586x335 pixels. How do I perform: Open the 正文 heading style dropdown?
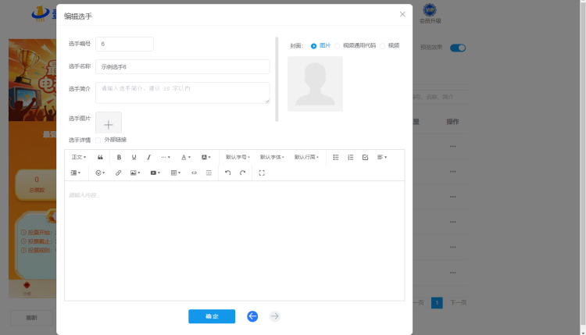coord(79,157)
